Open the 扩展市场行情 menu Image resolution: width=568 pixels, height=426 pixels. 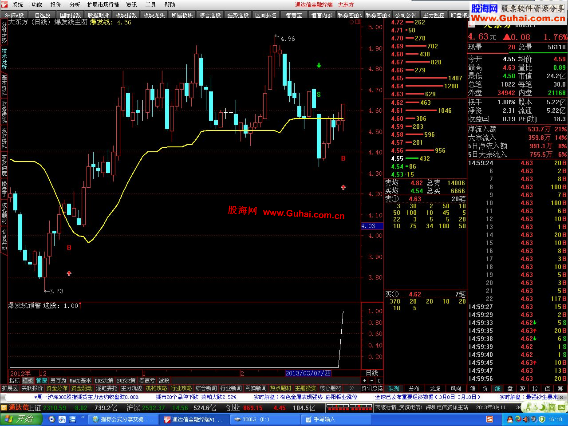tap(103, 5)
